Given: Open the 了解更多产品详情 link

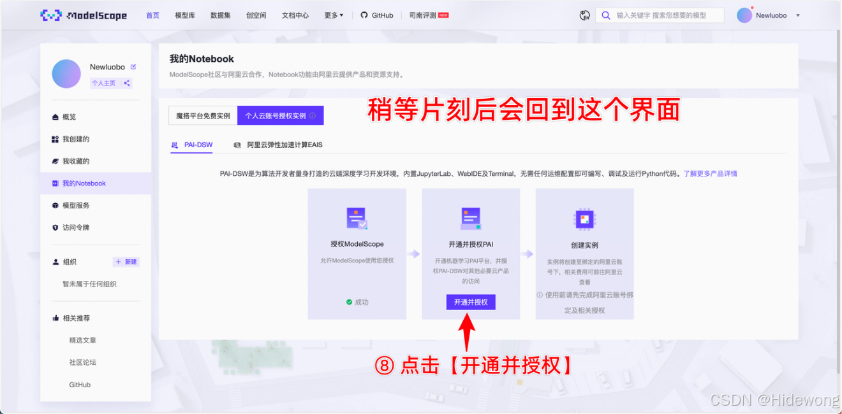Looking at the screenshot, I should (x=710, y=173).
